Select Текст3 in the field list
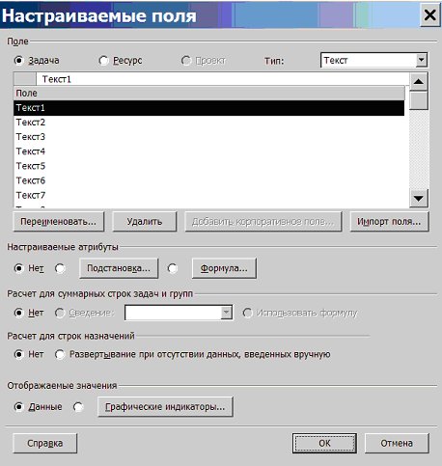This screenshot has width=442, height=466. (209, 137)
